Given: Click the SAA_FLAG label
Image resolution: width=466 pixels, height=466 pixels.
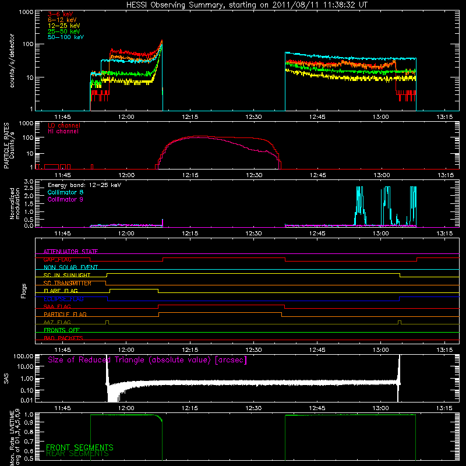Looking at the screenshot, I should coord(57,307).
